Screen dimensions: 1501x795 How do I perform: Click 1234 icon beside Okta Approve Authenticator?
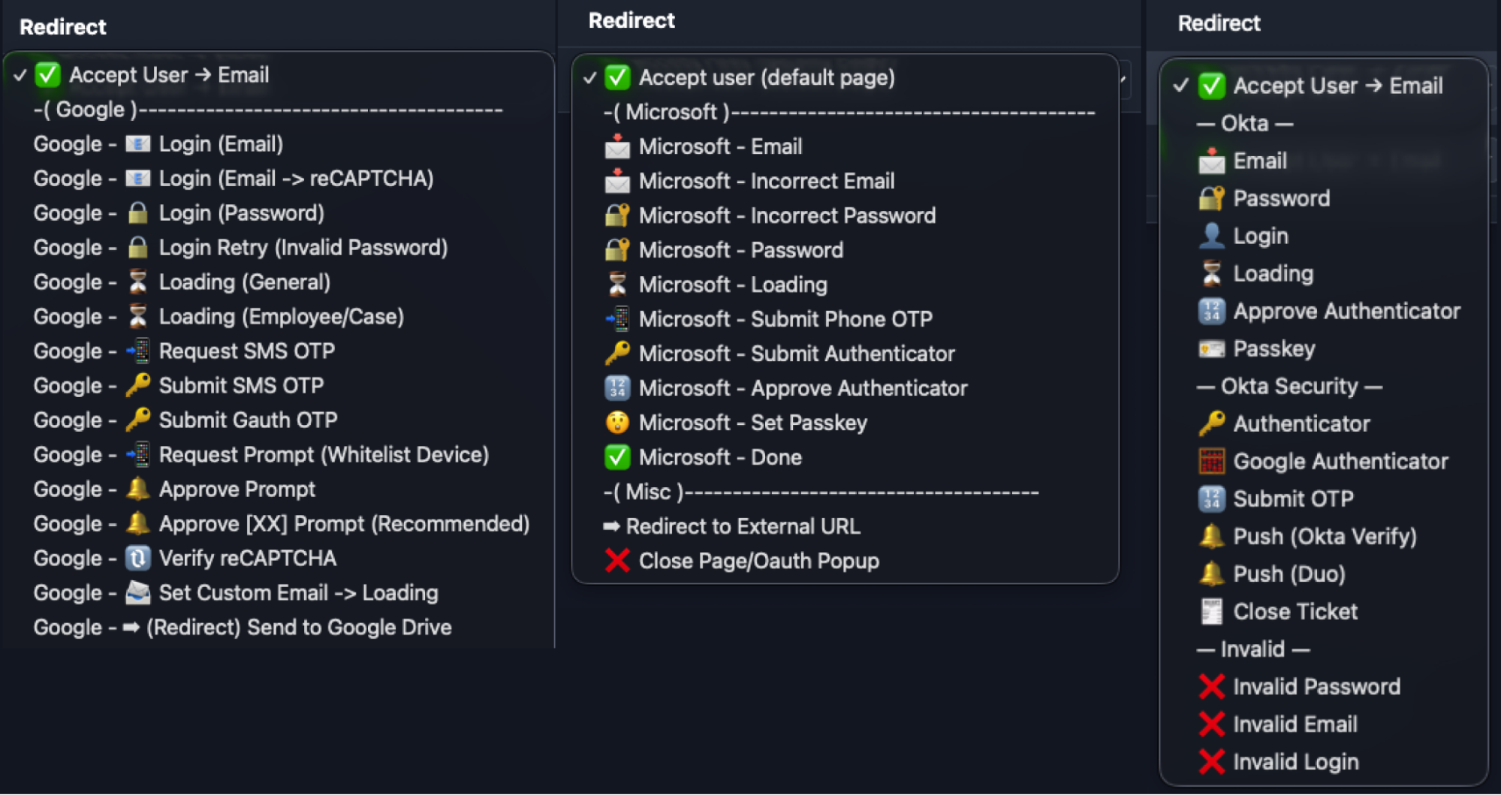click(1211, 311)
